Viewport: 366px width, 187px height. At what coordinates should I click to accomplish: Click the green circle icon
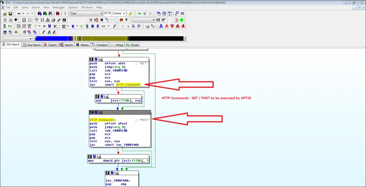click(x=181, y=20)
